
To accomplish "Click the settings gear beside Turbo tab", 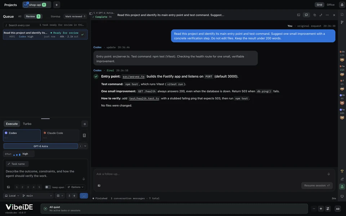I will click(85, 124).
